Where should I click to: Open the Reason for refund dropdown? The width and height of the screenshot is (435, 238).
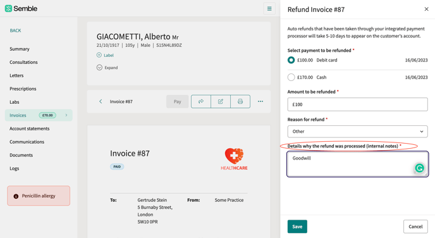pyautogui.click(x=357, y=132)
